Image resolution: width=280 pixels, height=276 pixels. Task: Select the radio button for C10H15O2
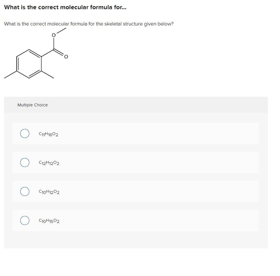(25, 221)
